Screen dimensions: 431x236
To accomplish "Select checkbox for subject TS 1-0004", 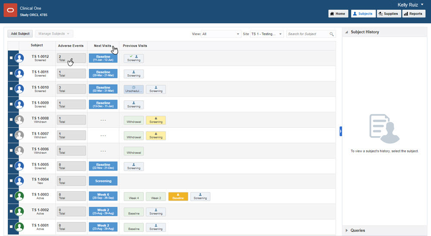I will tap(11, 180).
